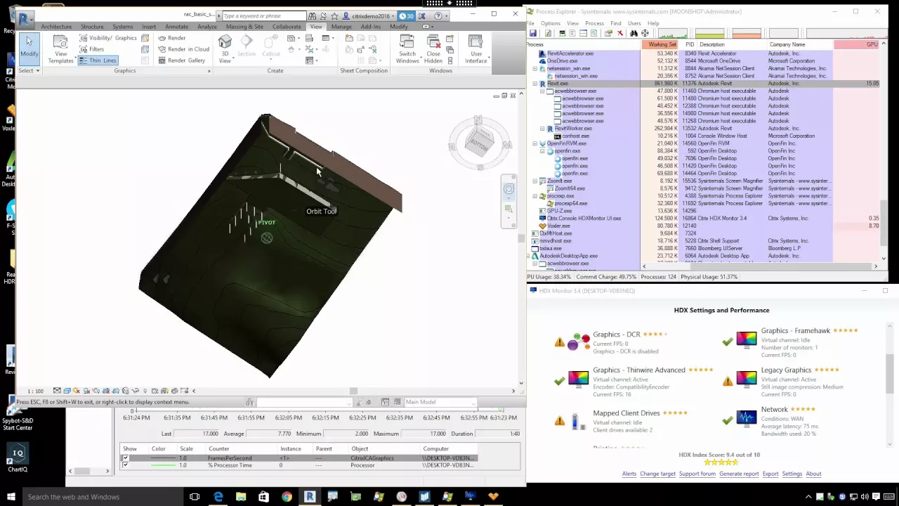
Task: Open the Render Gallery
Action: pyautogui.click(x=181, y=60)
